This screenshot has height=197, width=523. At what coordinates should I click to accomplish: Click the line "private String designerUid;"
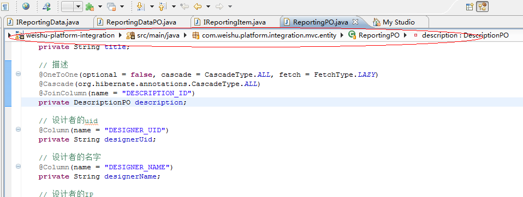point(97,139)
